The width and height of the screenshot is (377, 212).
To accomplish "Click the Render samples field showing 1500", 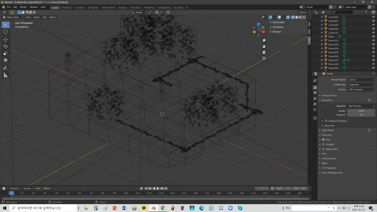I will coord(361,111).
